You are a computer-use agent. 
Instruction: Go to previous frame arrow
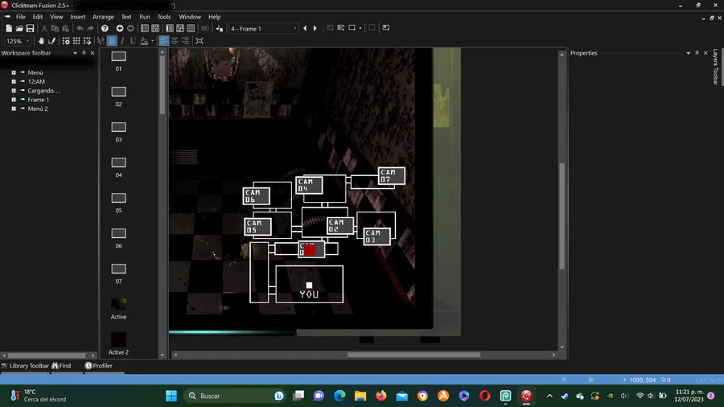pyautogui.click(x=305, y=29)
